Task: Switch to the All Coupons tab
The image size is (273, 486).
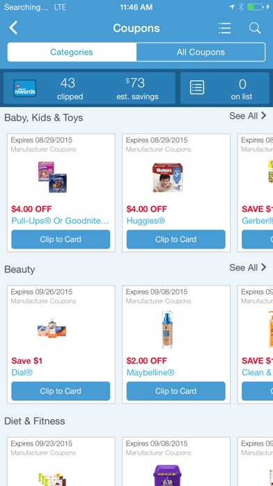Action: (x=201, y=52)
